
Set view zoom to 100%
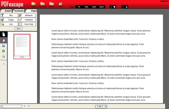94,7
